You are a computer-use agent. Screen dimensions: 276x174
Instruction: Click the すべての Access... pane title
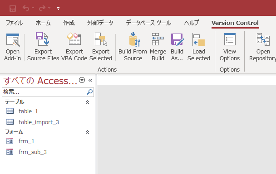(40, 81)
